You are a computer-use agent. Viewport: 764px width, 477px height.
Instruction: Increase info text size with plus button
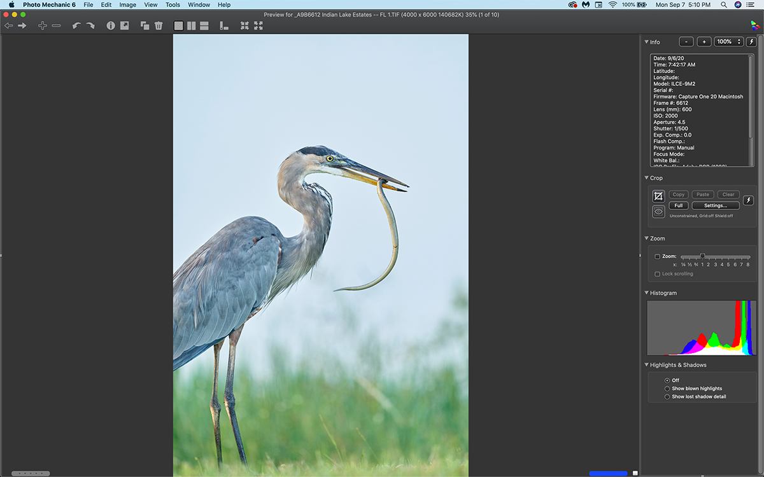(x=704, y=41)
